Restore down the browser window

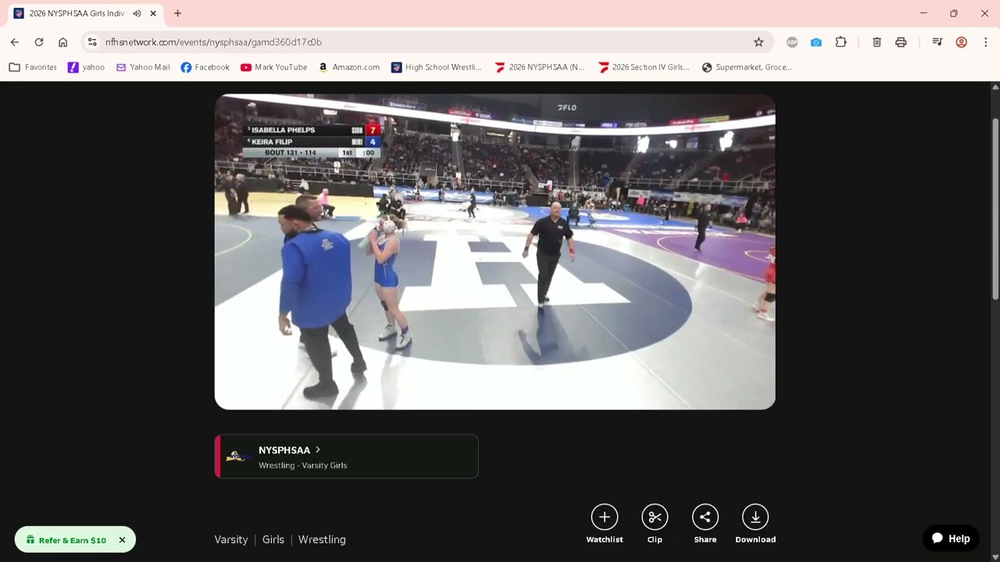tap(954, 13)
